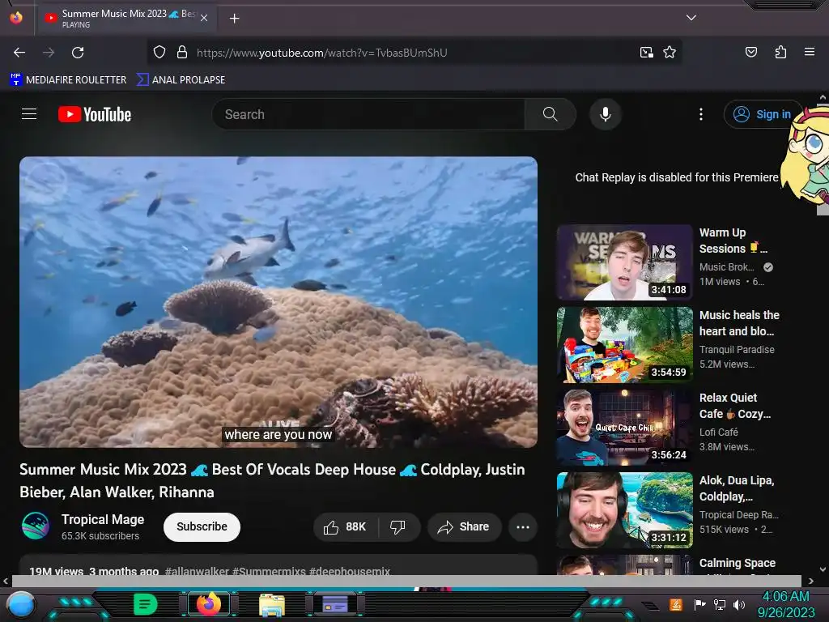Click the YouTube Search input field
The height and width of the screenshot is (622, 829).
pos(368,114)
